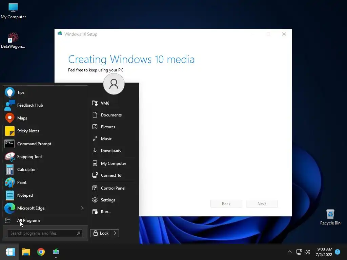Open the clock showing 9:03 AM
The width and height of the screenshot is (347, 260).
(324, 252)
